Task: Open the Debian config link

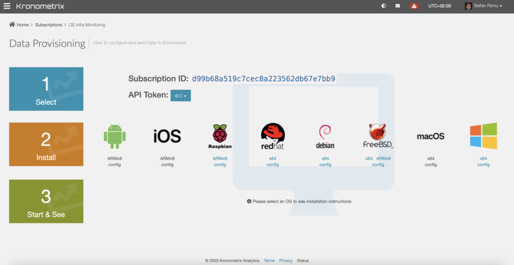Action: 325,165
